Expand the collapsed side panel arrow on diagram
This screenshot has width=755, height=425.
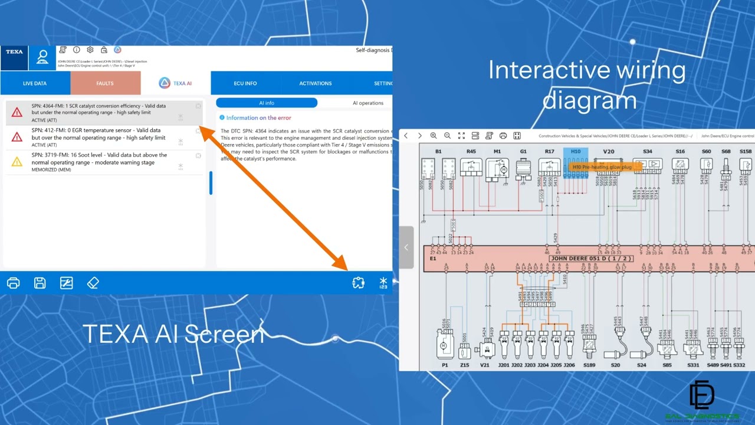[406, 247]
